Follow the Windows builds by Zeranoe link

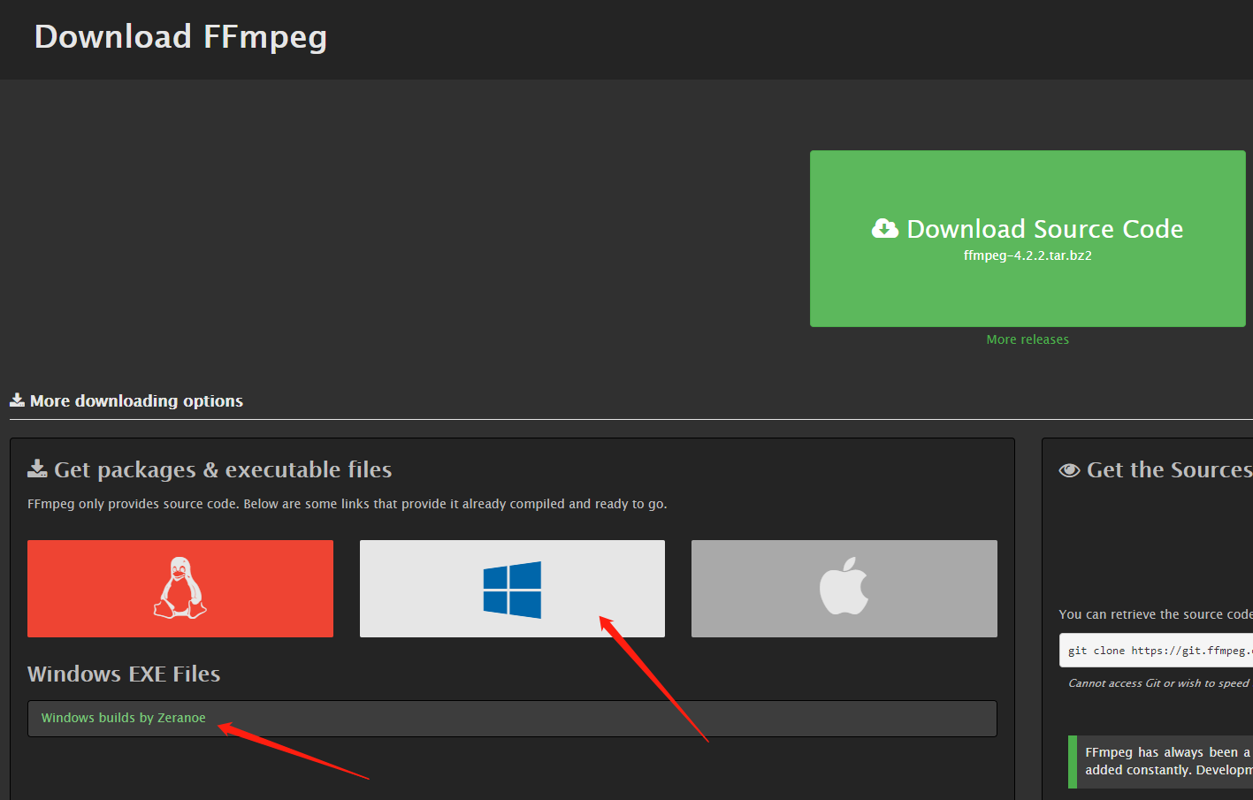123,718
